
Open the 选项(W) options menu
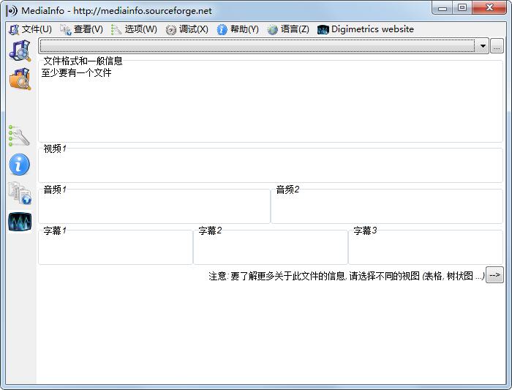[134, 29]
